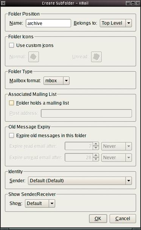The height and width of the screenshot is (230, 141).
Task: Click the Cancel button
Action: pyautogui.click(x=123, y=219)
